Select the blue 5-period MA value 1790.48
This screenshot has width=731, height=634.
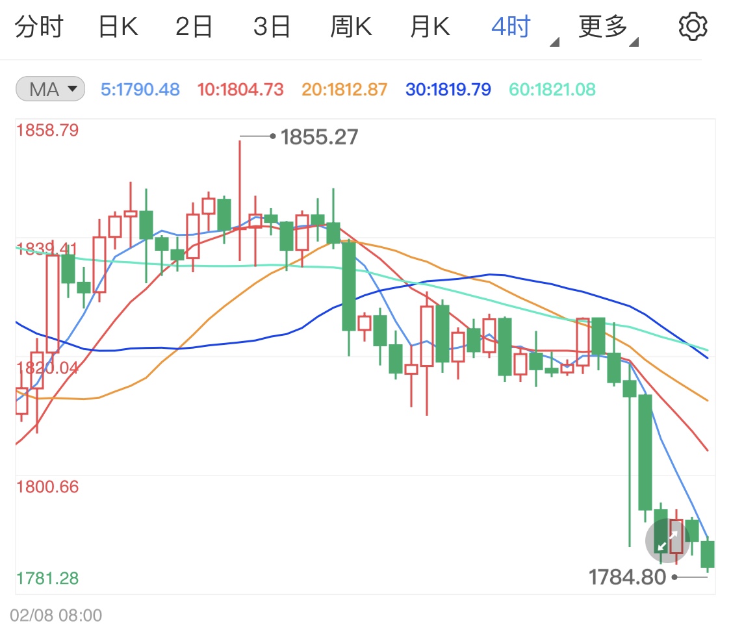(140, 89)
